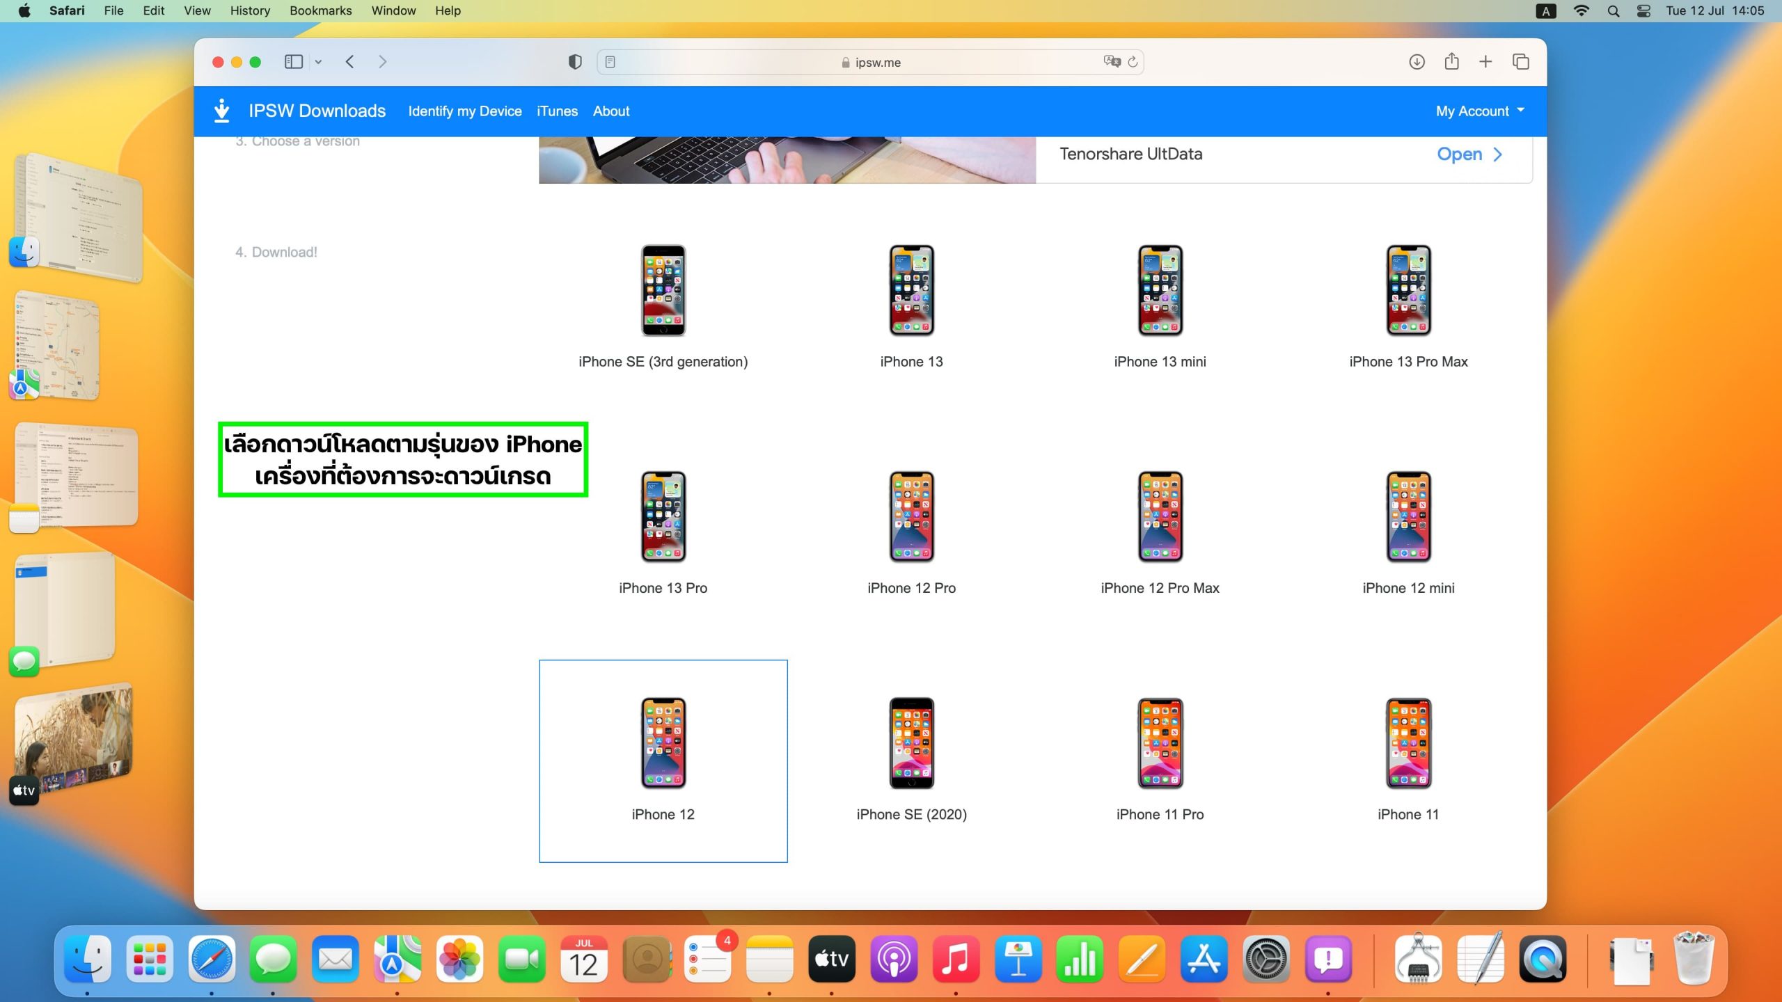This screenshot has height=1002, width=1782.
Task: Click Safari's Downloads icon
Action: click(1417, 62)
